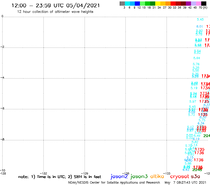Select latitude axis label -10

3,170
